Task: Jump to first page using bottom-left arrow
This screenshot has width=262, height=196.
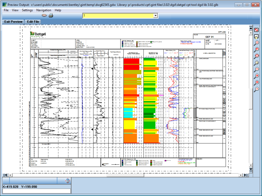Action: click(x=5, y=175)
